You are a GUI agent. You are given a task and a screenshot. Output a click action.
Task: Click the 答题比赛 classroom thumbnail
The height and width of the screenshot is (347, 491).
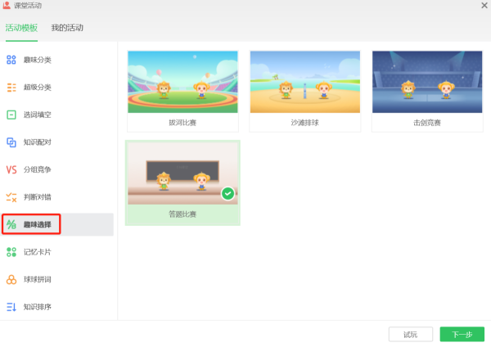(182, 173)
